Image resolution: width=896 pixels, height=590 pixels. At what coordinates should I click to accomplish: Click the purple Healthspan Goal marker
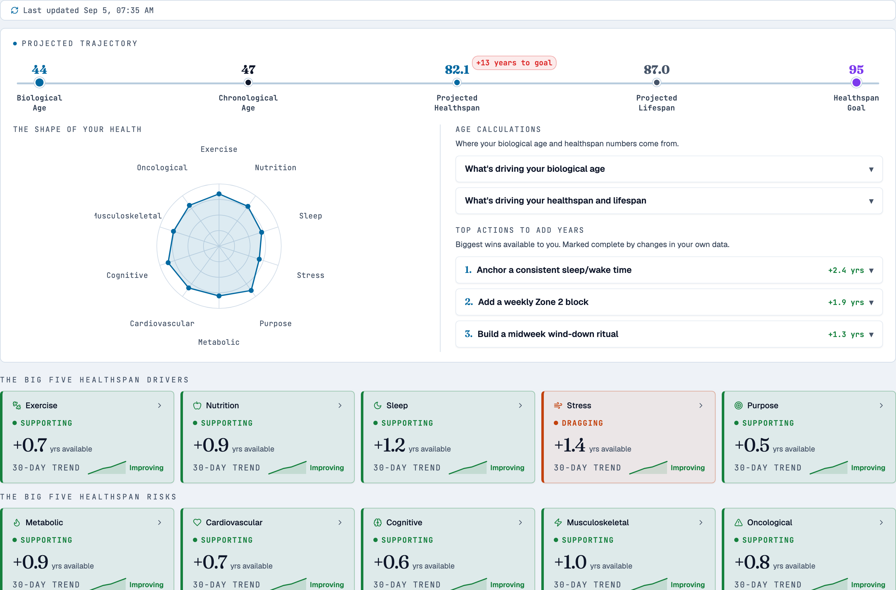tap(856, 82)
